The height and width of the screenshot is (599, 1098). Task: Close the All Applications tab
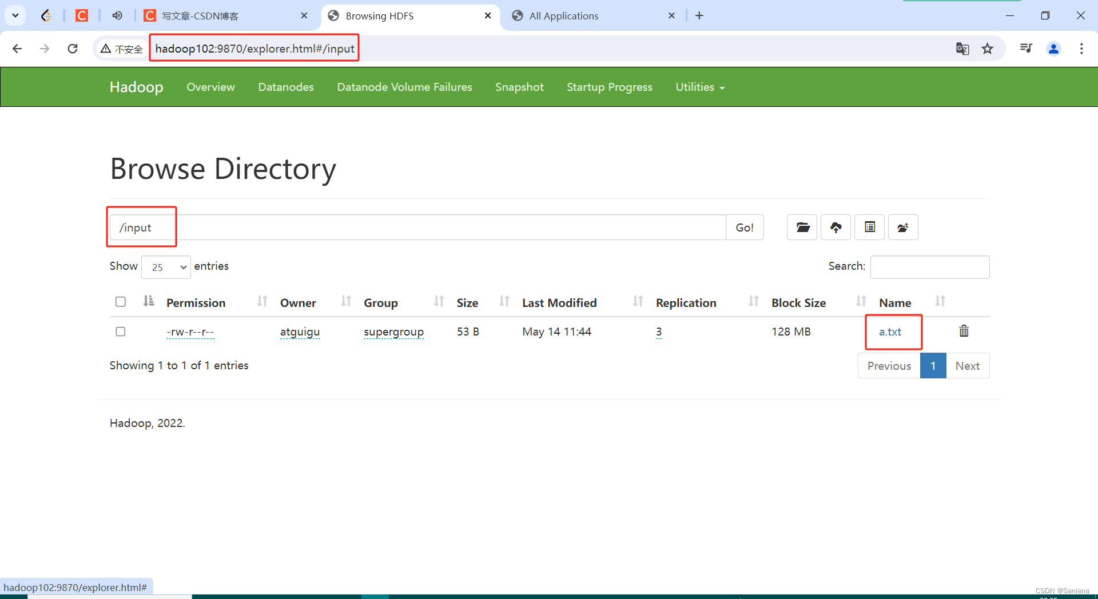[x=672, y=16]
